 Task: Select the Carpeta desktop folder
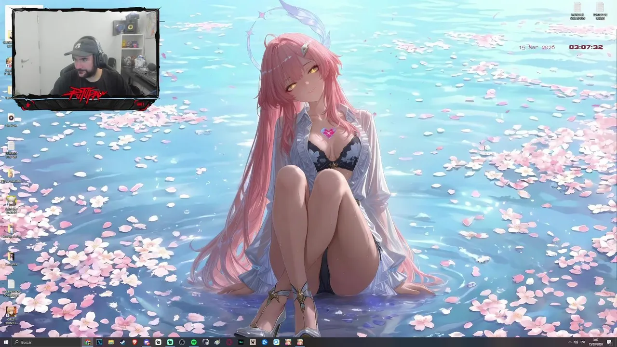[11, 259]
